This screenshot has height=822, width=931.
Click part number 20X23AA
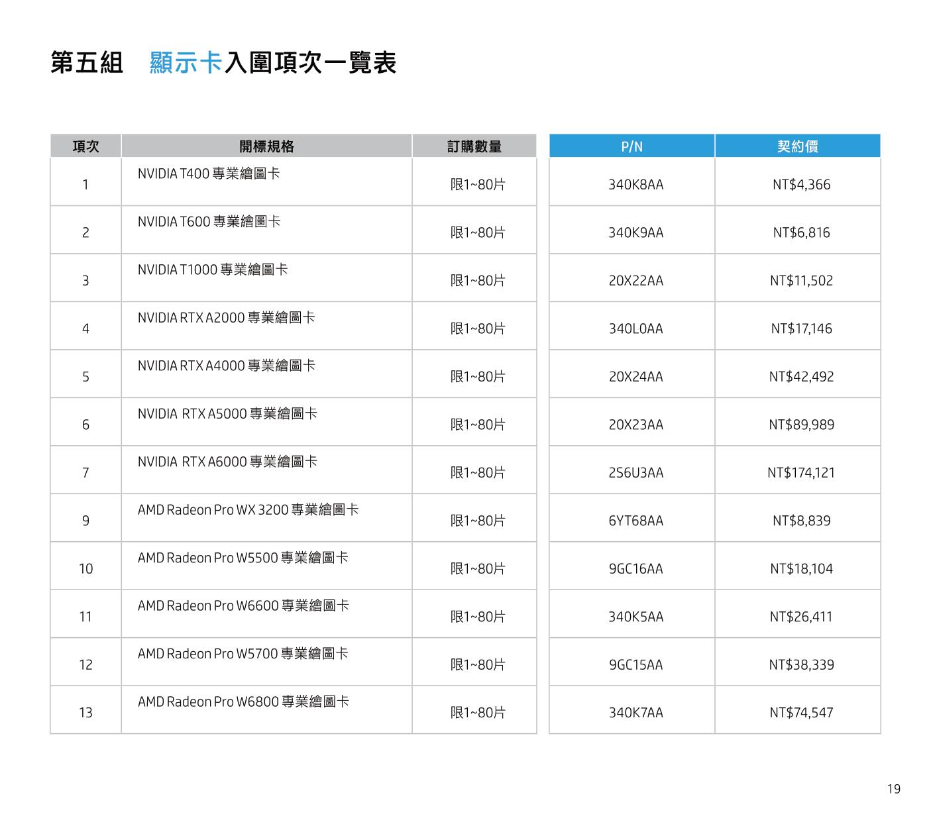click(635, 425)
